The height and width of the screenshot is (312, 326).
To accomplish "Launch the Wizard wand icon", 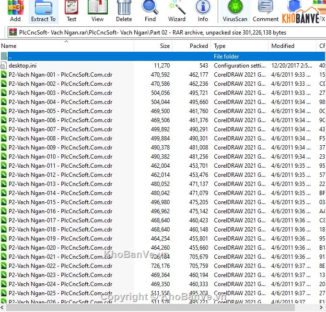I will (177, 8).
